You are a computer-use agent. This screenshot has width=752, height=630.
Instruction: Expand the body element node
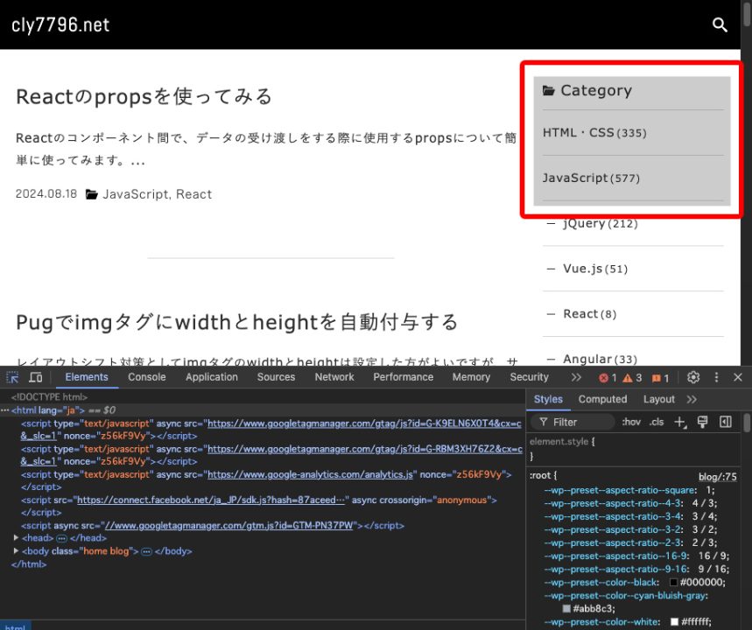click(x=16, y=550)
